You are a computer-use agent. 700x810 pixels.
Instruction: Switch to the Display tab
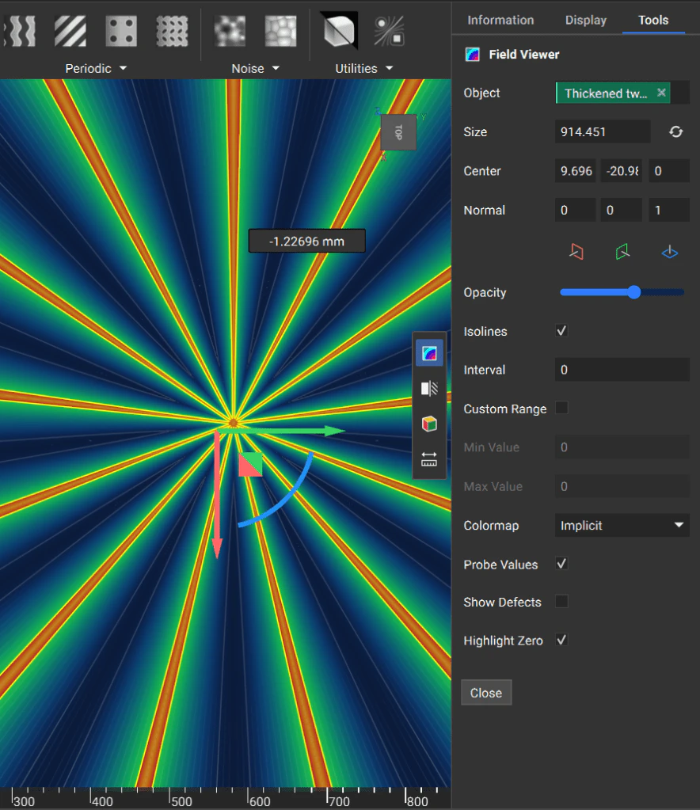[x=585, y=20]
